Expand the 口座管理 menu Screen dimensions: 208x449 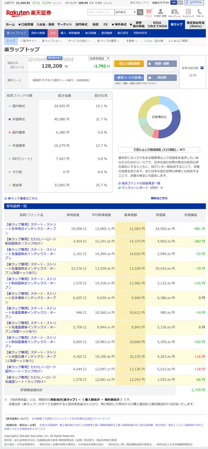[26, 24]
